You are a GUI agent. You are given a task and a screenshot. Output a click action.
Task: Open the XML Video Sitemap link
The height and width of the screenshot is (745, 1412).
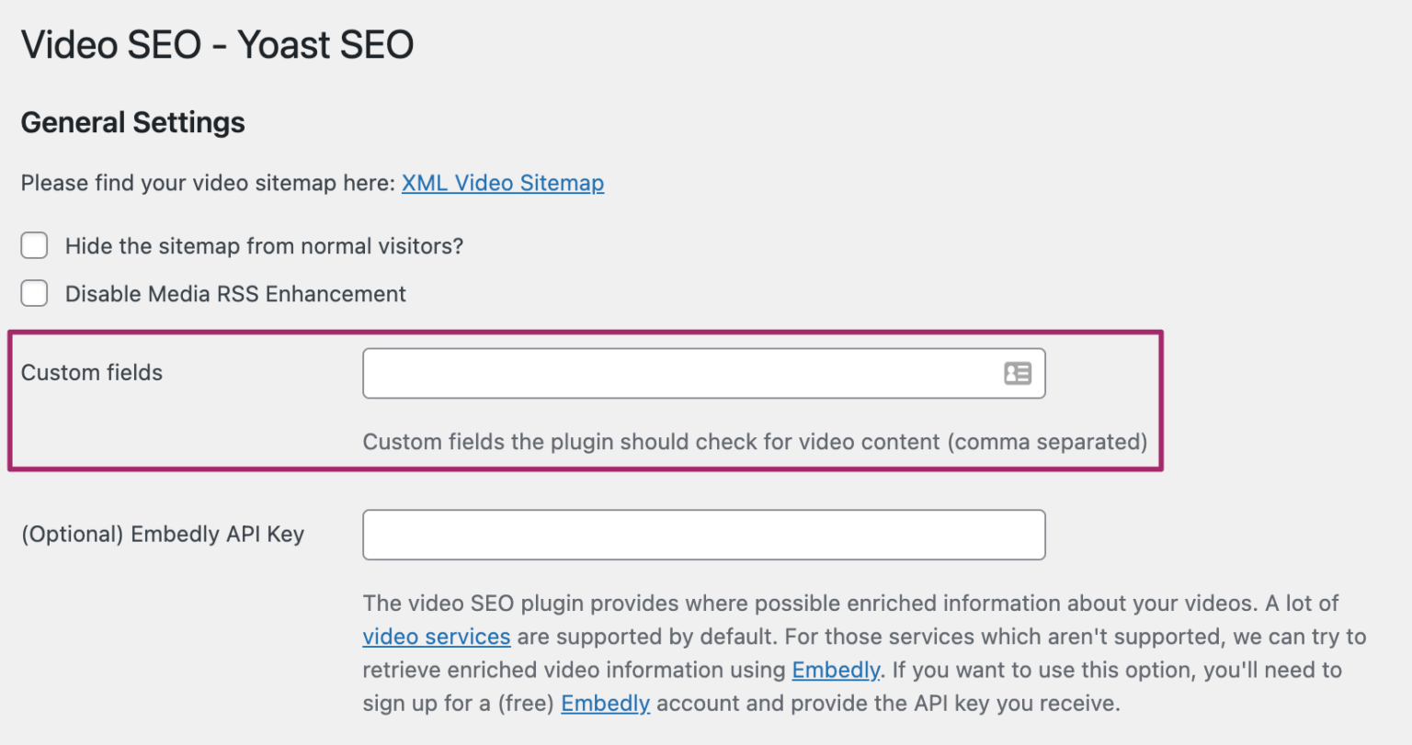click(502, 183)
